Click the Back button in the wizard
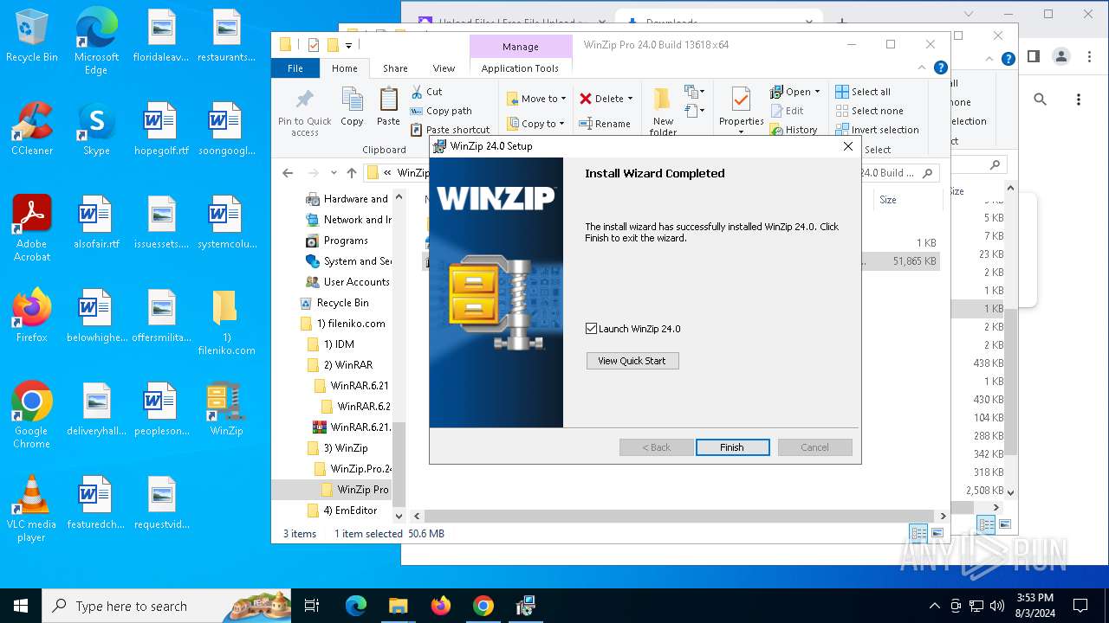1109x623 pixels. (656, 447)
